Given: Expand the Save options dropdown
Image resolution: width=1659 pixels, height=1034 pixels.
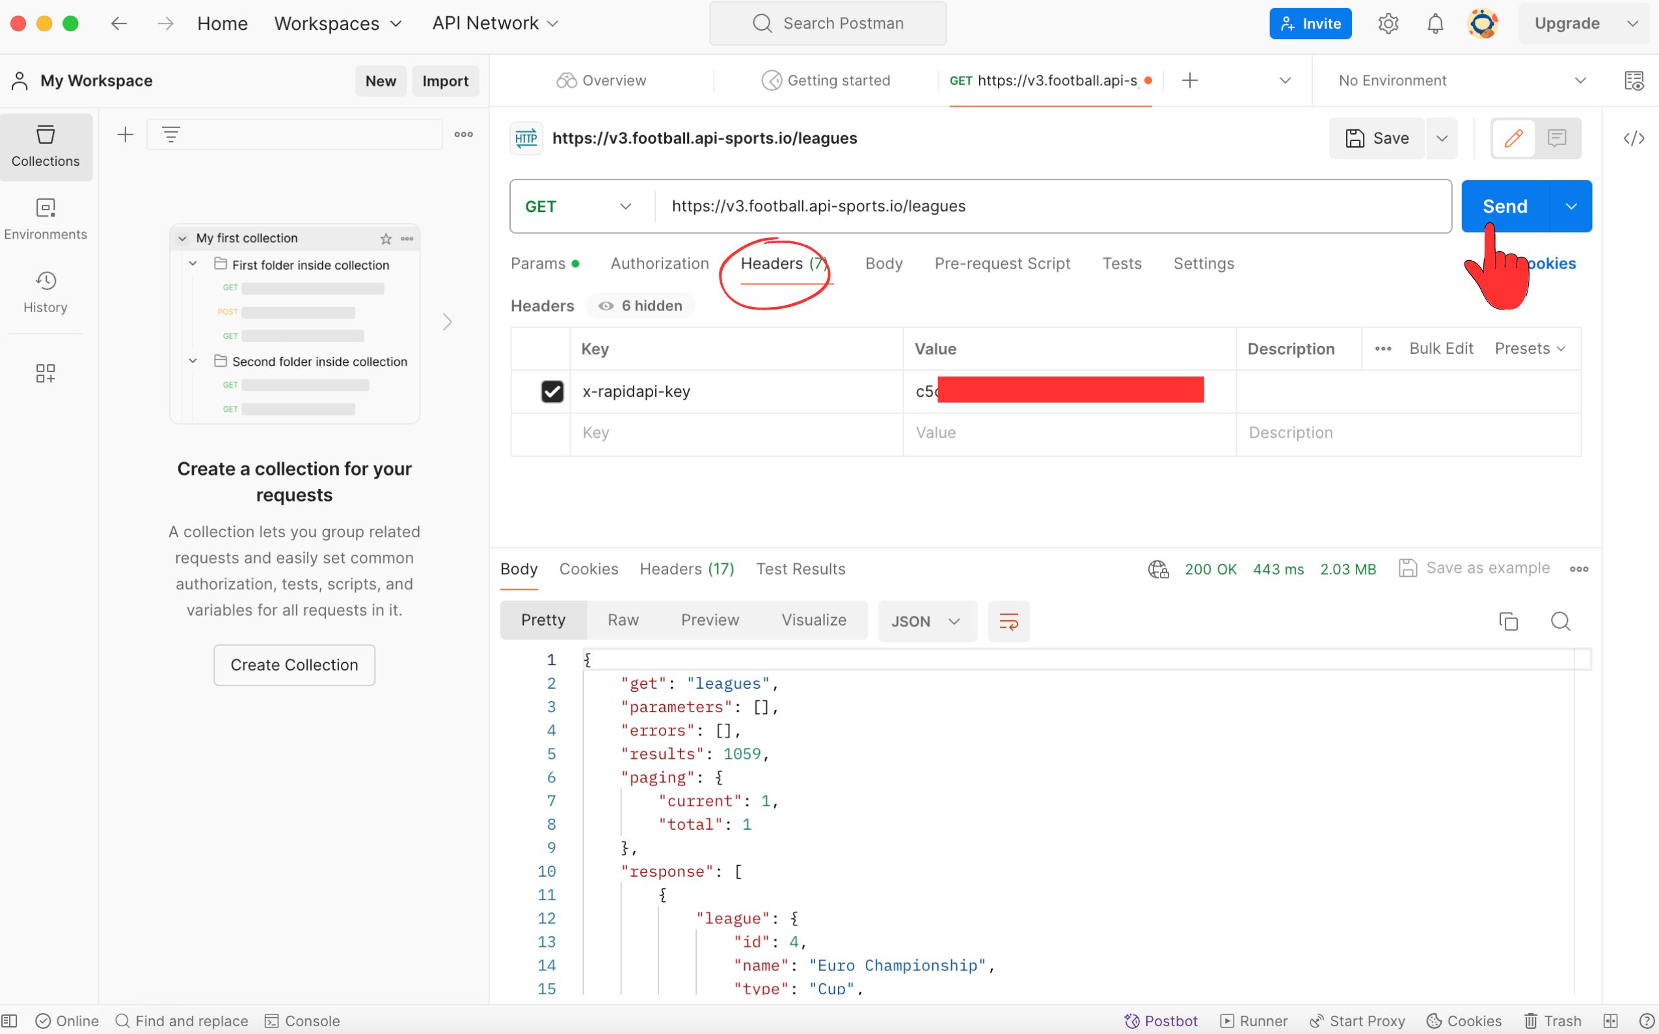Looking at the screenshot, I should click(x=1442, y=138).
